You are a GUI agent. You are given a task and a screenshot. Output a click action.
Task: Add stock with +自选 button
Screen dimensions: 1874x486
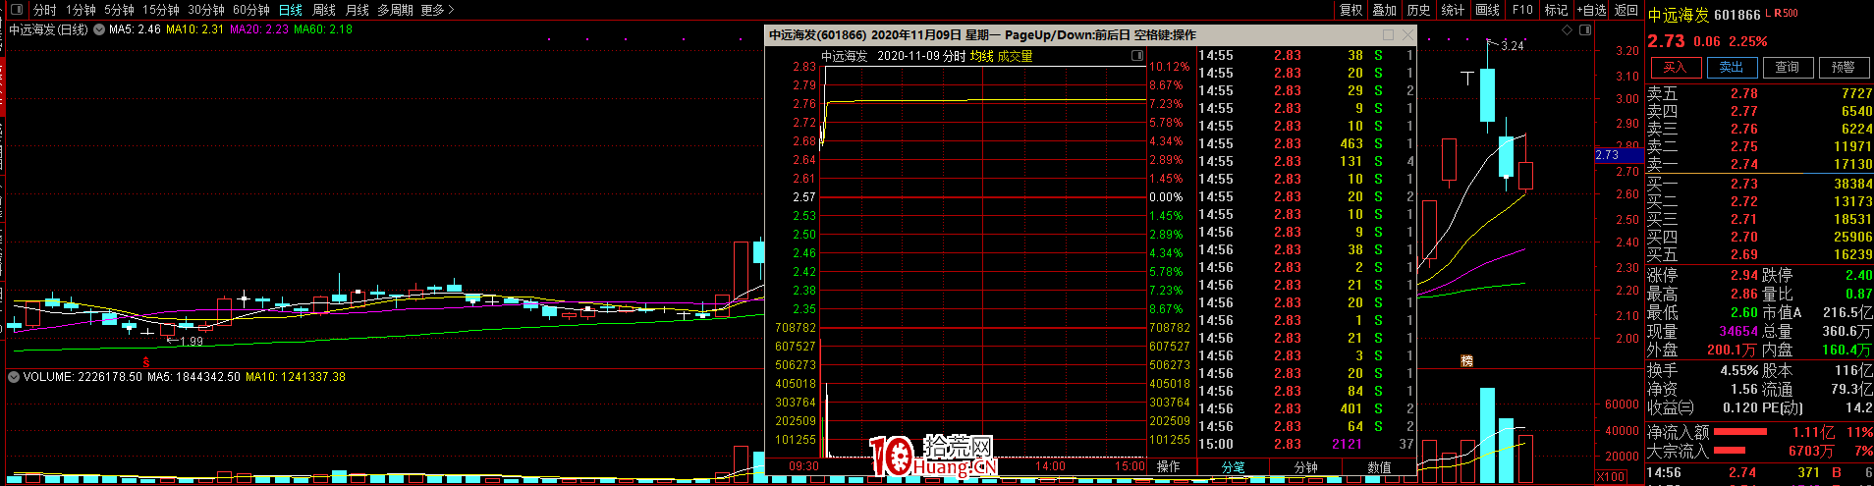coord(1592,10)
